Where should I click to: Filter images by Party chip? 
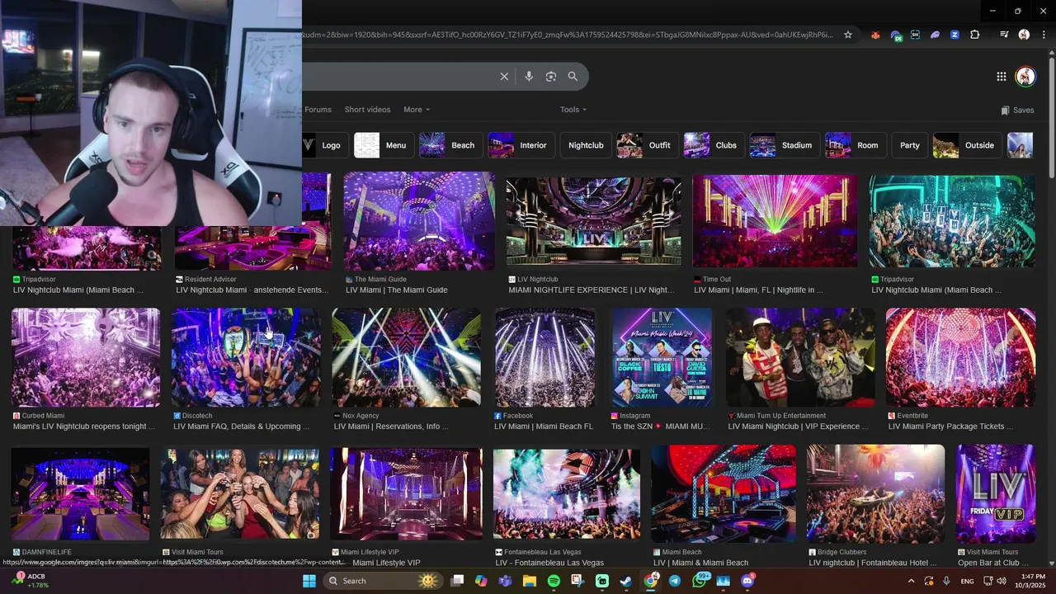(x=910, y=145)
